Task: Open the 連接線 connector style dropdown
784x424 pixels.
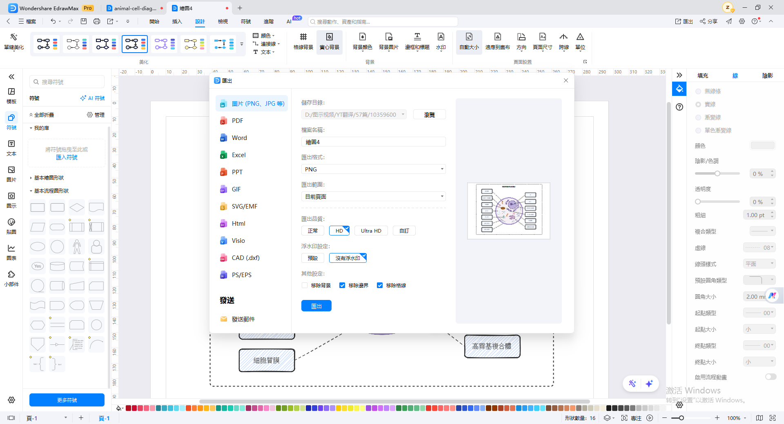Action: [x=266, y=44]
